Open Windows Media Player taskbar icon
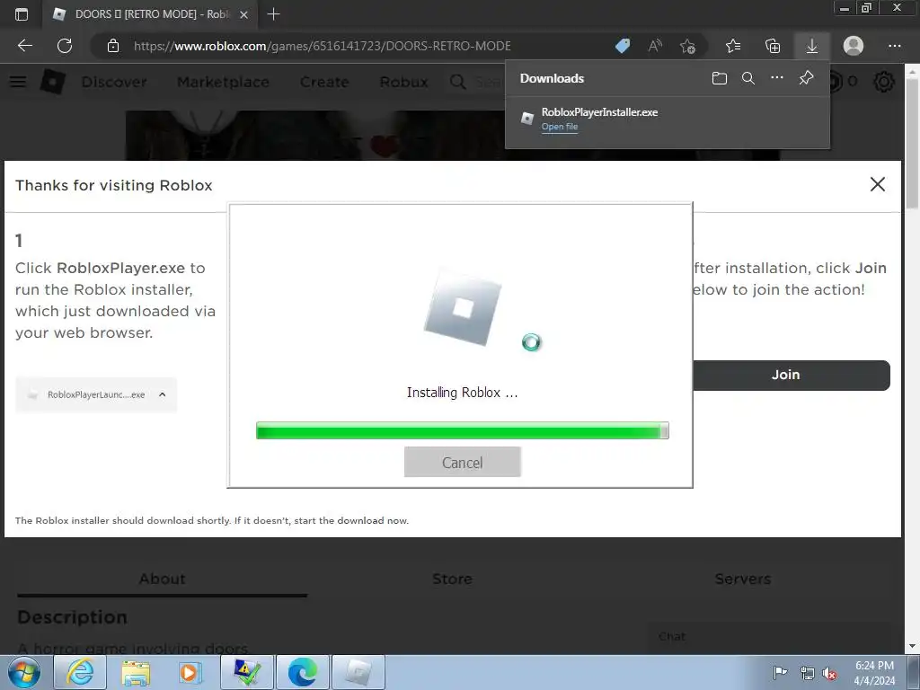Screen dimensions: 920x690 click(x=190, y=672)
